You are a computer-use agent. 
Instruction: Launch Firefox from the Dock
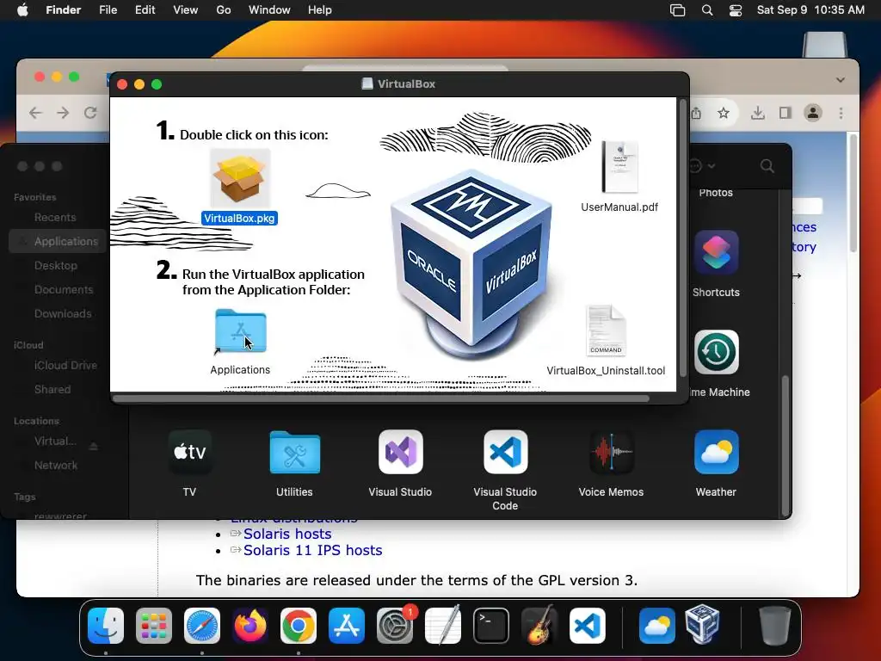pos(250,626)
